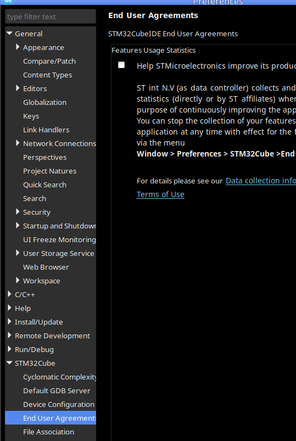Select Default GDB Server settings
Image resolution: width=296 pixels, height=441 pixels.
pyautogui.click(x=57, y=390)
